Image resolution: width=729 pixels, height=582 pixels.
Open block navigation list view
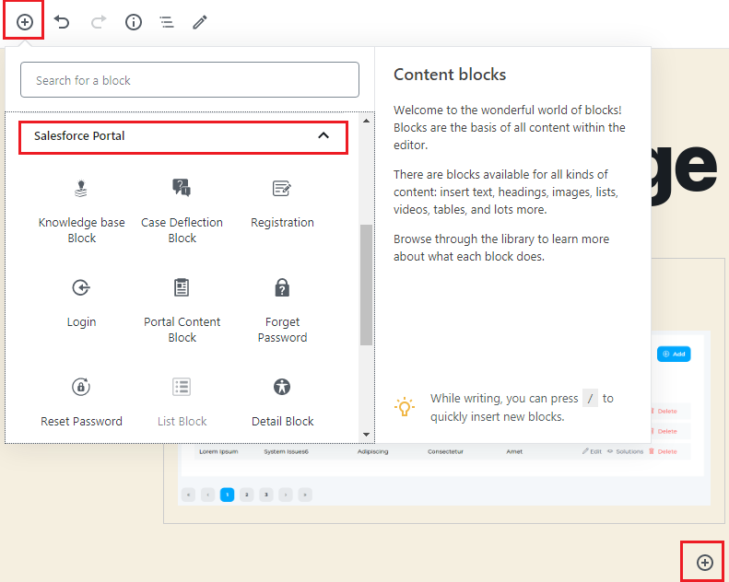[x=167, y=22]
